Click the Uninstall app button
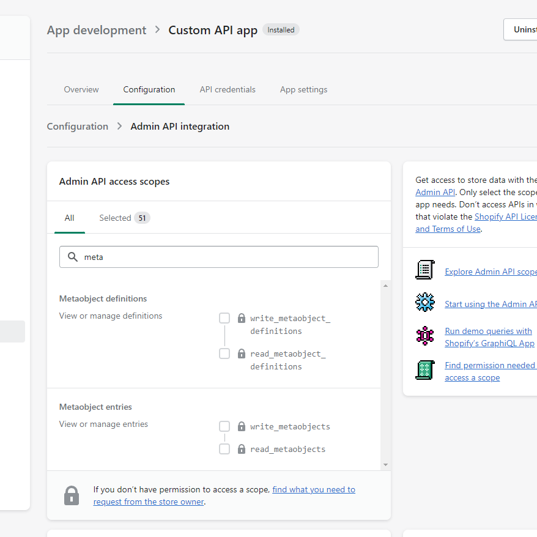 click(520, 29)
